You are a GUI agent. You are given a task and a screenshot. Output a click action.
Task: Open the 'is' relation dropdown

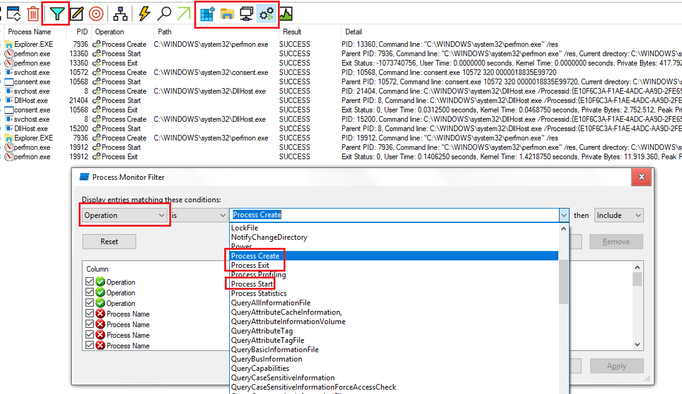tap(199, 215)
